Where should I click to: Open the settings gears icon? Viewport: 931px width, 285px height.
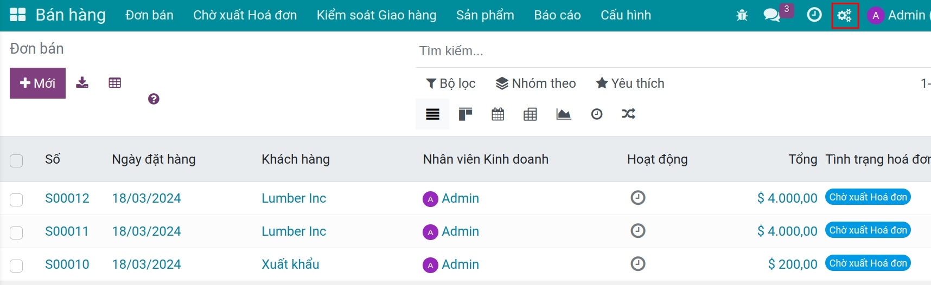click(845, 15)
